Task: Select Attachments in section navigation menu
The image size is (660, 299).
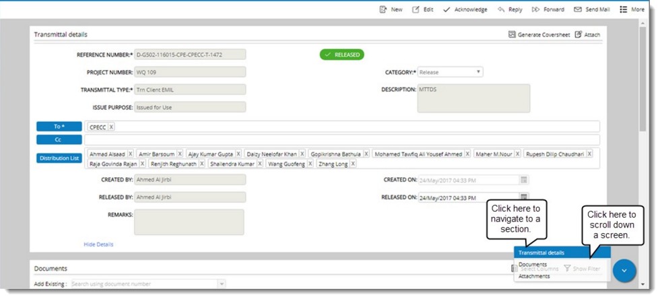Action: pos(534,276)
